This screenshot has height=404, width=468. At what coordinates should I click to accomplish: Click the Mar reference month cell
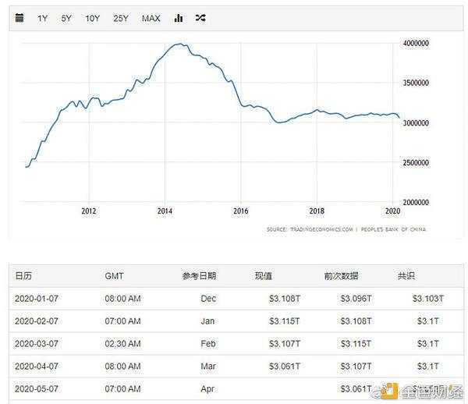pyautogui.click(x=208, y=366)
